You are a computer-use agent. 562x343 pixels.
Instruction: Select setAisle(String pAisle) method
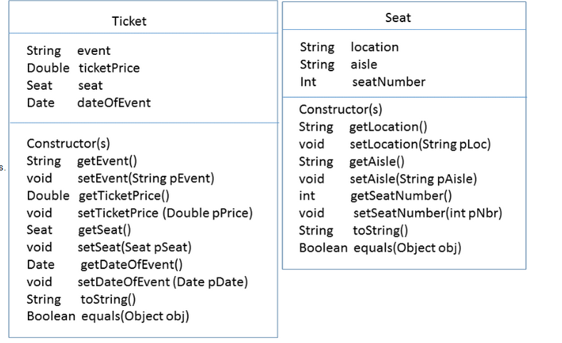coord(413,179)
